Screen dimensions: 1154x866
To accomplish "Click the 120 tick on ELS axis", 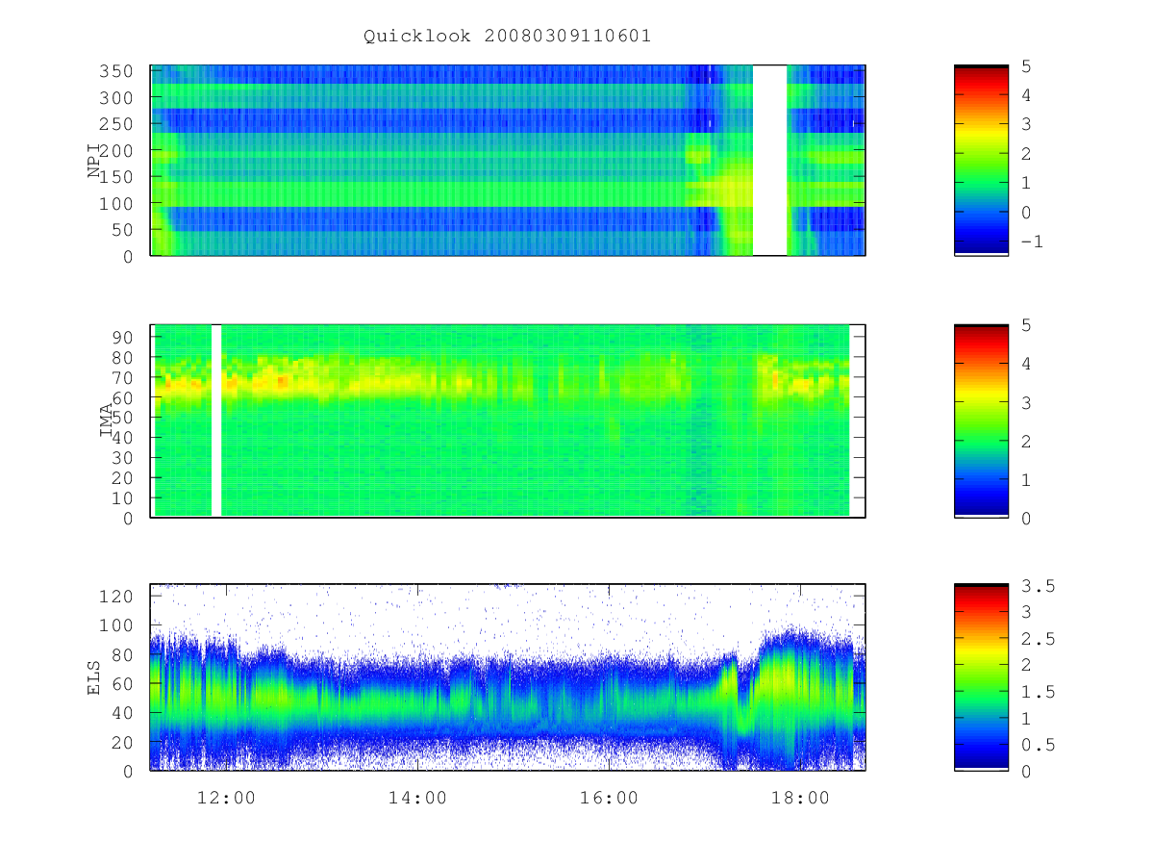I will tap(126, 596).
